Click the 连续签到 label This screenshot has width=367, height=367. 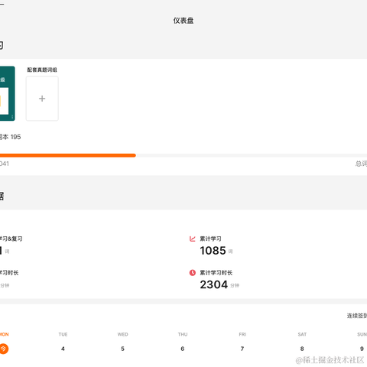pos(357,316)
